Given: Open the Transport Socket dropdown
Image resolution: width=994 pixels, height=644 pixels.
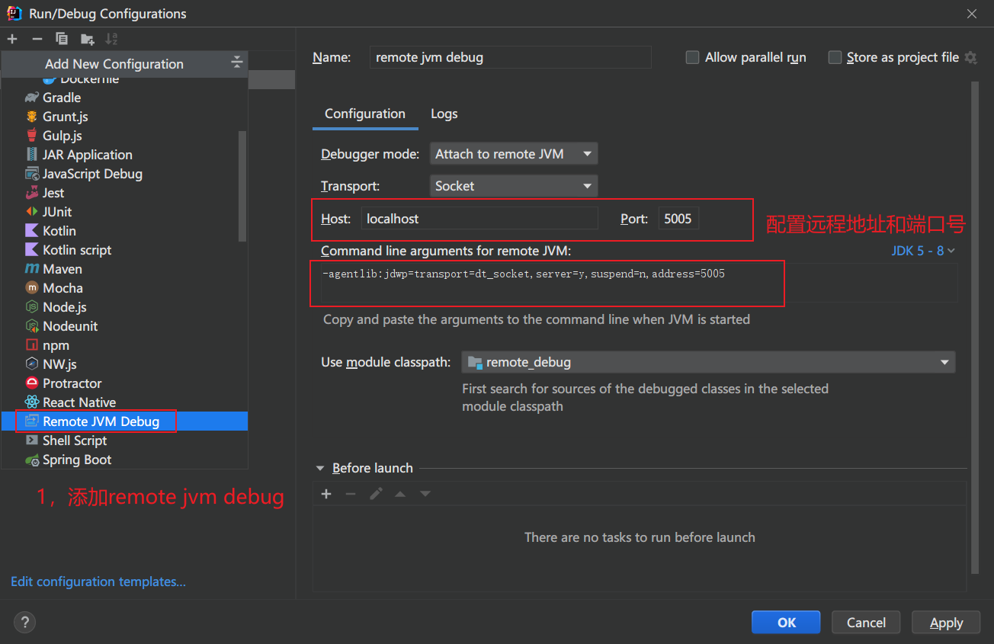Looking at the screenshot, I should (514, 186).
